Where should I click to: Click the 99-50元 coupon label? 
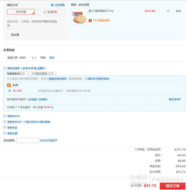click(17, 91)
